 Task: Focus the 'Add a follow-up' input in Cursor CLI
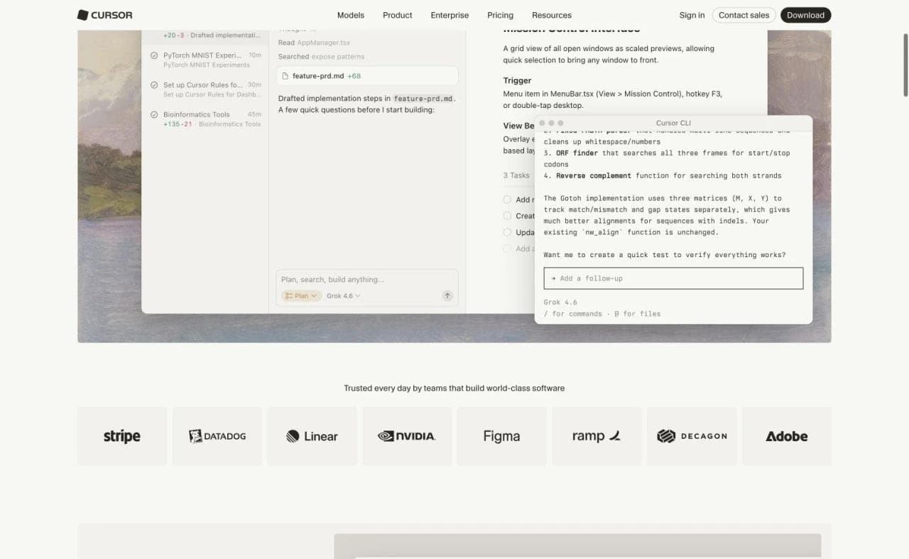click(x=673, y=278)
